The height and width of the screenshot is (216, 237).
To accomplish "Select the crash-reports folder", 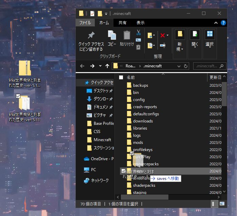I will point(142,107).
